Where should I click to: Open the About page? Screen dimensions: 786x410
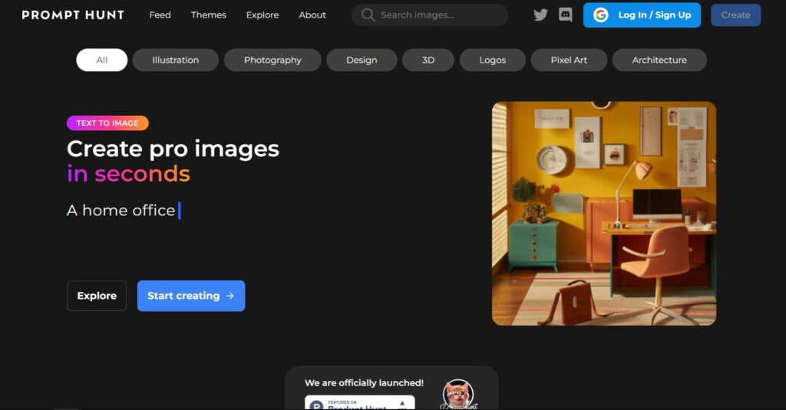pyautogui.click(x=312, y=15)
